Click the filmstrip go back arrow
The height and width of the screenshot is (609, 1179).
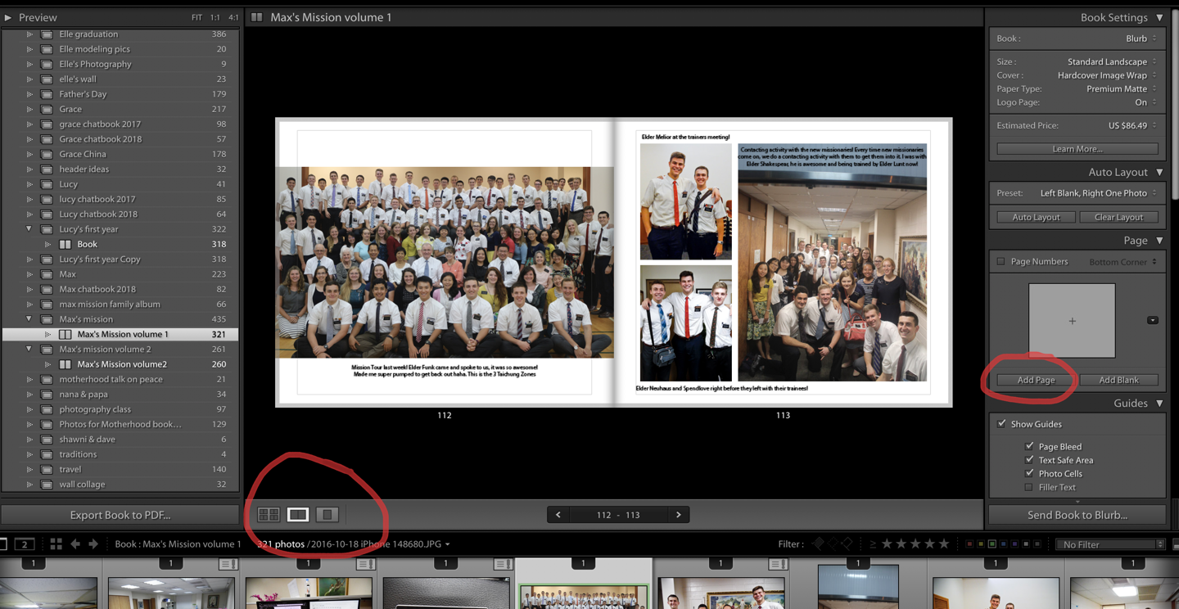point(75,544)
